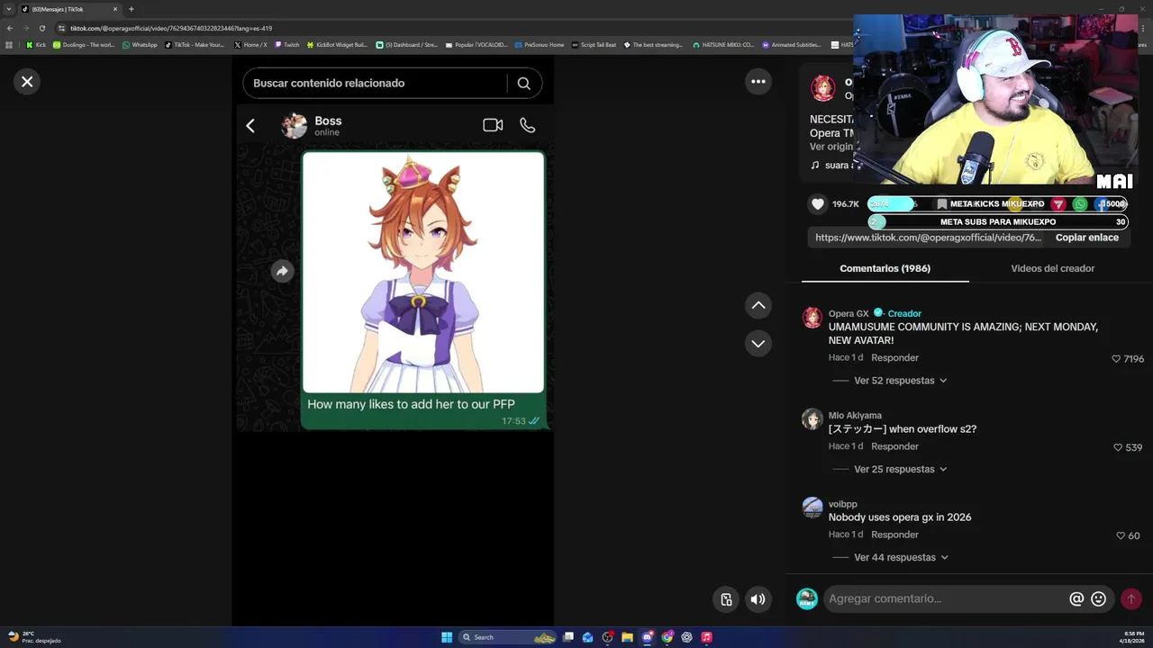Click the forward share arrow beside the image

click(x=282, y=271)
